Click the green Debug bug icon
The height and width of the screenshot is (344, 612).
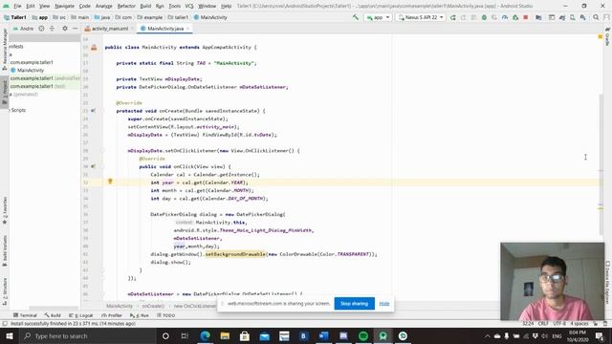[484, 17]
